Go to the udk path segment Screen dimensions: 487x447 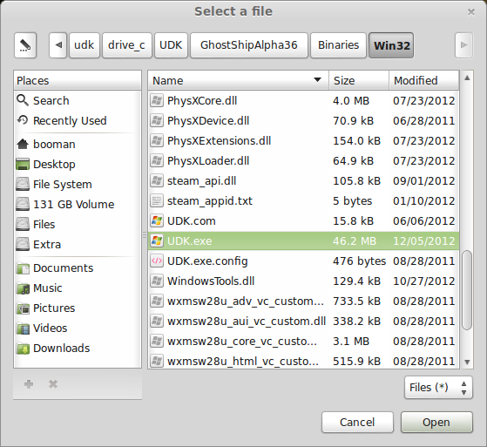coord(85,45)
